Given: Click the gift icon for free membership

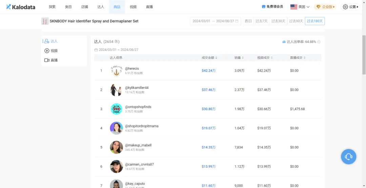Looking at the screenshot, I should pos(264,7).
